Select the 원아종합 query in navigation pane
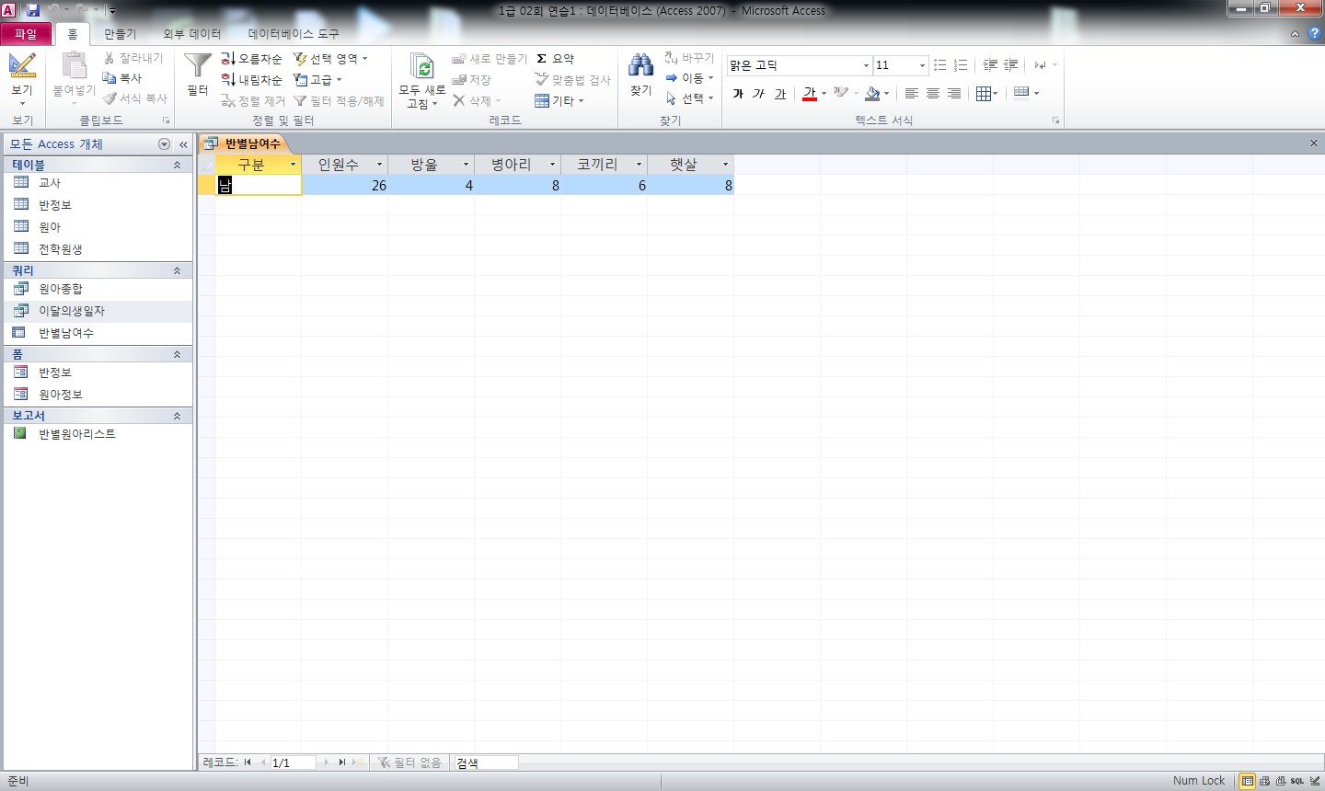The image size is (1325, 791). click(61, 289)
